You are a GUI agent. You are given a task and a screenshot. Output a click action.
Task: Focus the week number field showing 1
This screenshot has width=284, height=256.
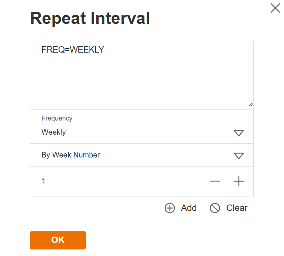44,181
